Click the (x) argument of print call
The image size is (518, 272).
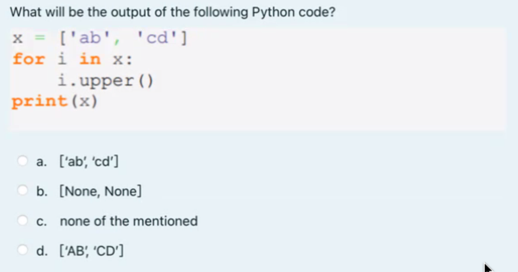click(x=84, y=101)
